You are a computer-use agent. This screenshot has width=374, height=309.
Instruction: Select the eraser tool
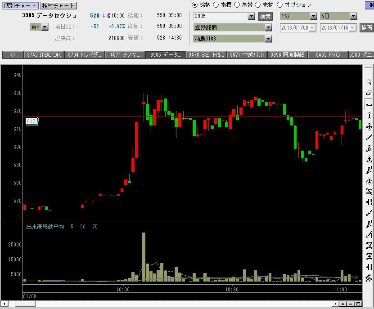tap(369, 93)
